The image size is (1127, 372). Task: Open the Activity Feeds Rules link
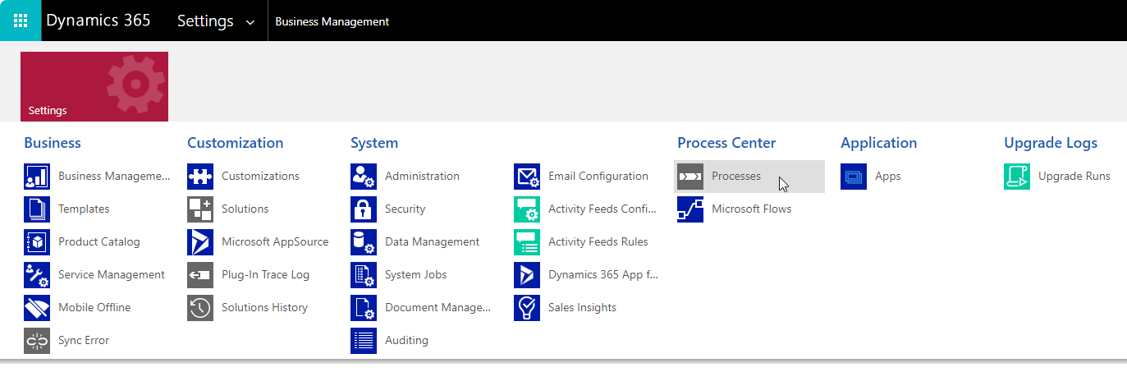pyautogui.click(x=598, y=241)
